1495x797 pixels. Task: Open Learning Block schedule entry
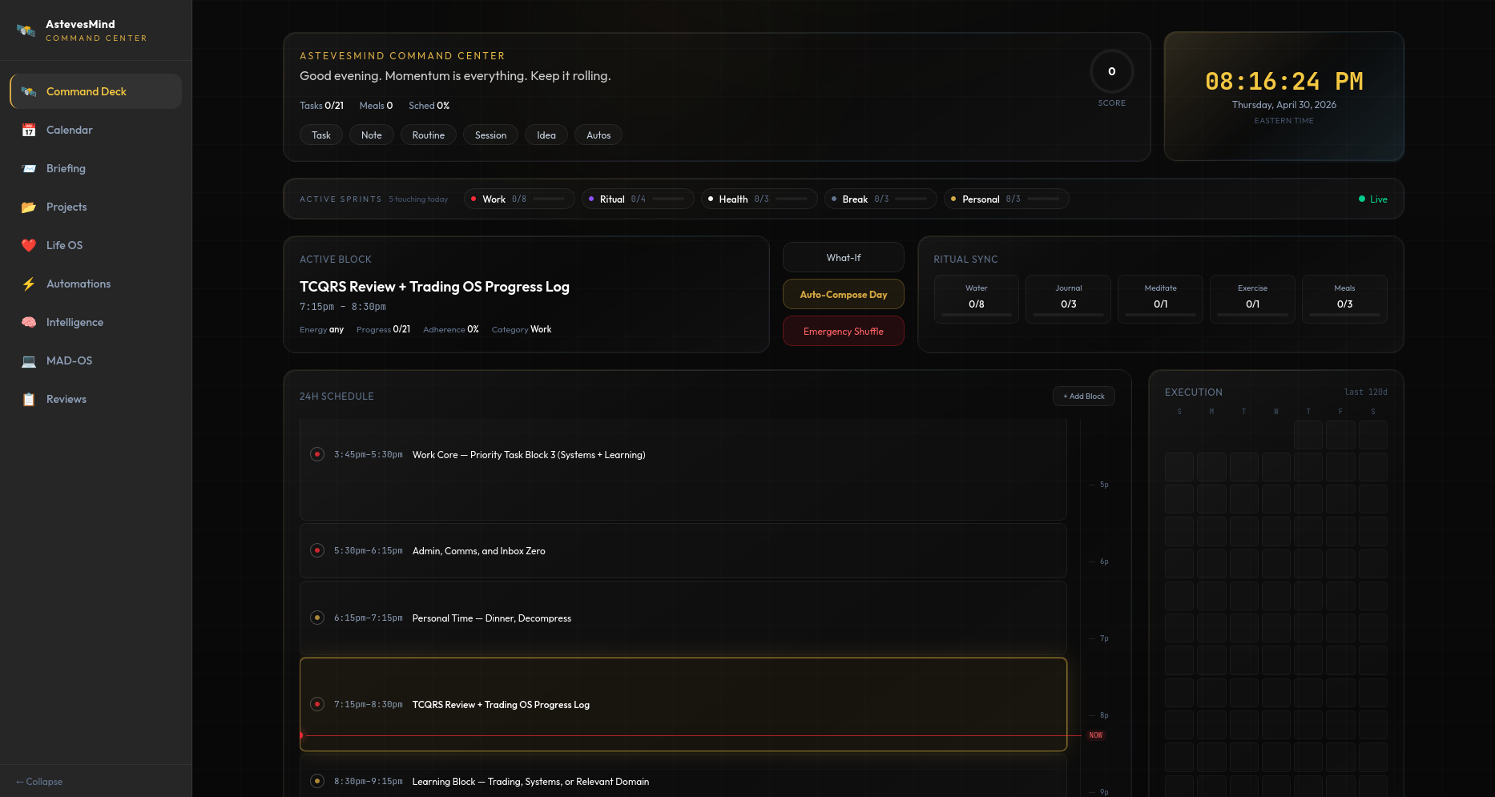[x=683, y=776]
